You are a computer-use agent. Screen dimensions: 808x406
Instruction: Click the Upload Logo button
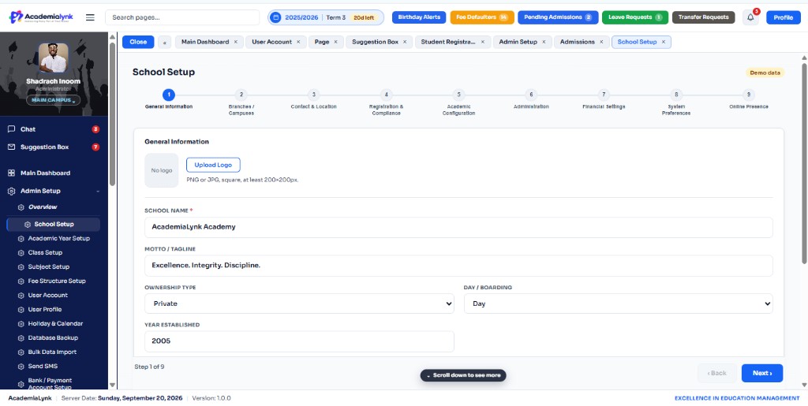tap(213, 166)
